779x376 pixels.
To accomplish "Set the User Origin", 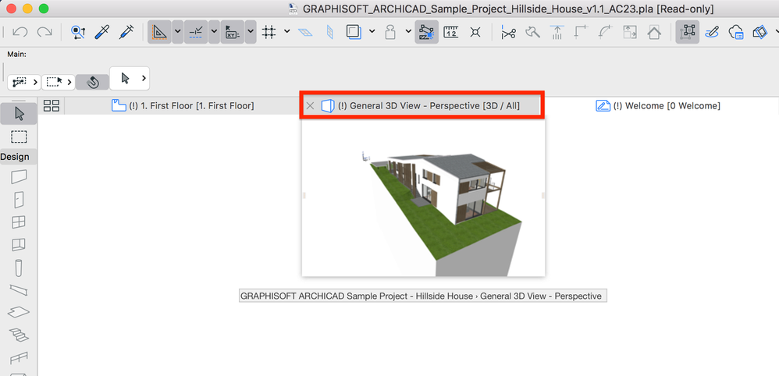I will coord(475,32).
